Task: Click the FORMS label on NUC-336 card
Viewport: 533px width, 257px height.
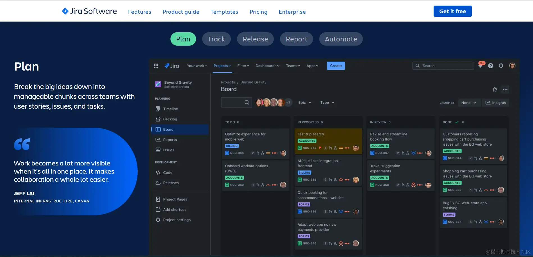Action: [304, 204]
